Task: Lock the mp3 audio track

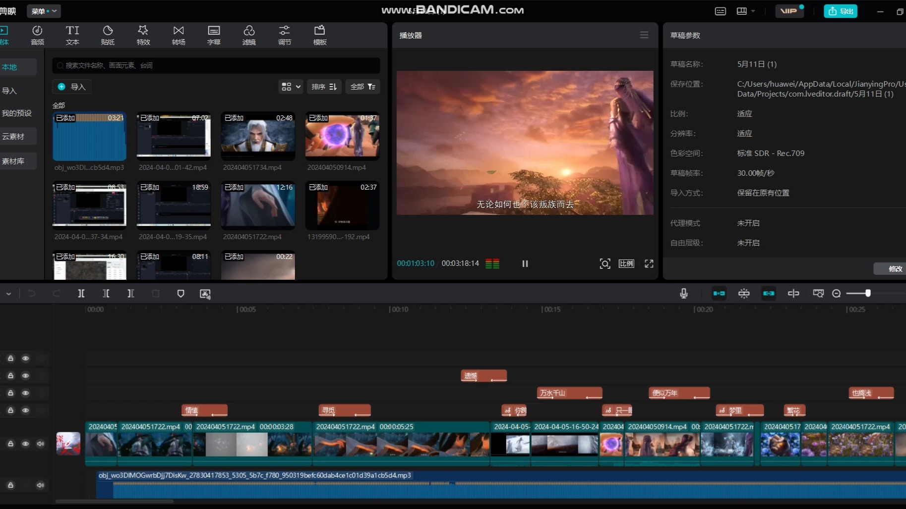Action: pos(10,485)
